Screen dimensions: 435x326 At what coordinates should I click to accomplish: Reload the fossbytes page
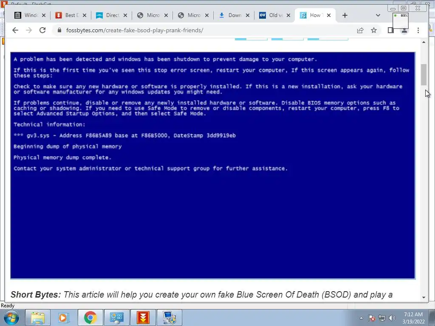[x=42, y=30]
